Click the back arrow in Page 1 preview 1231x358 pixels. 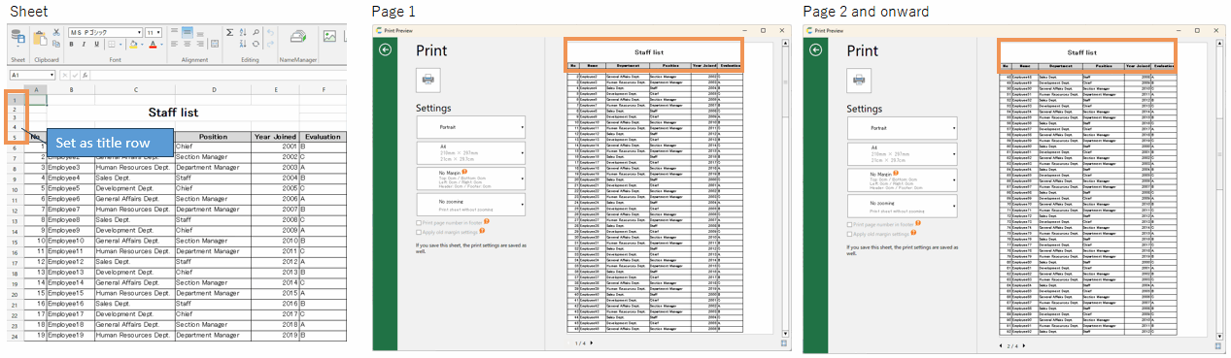click(x=385, y=49)
